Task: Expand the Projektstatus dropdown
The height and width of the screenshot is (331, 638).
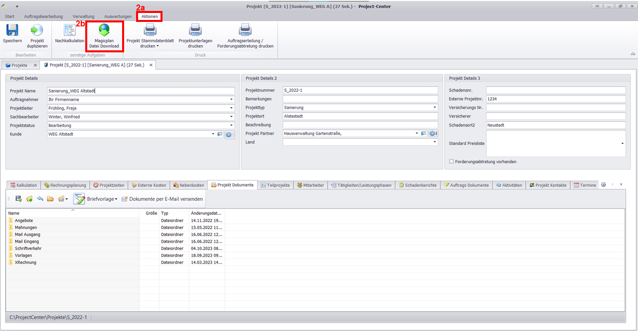Action: 231,126
